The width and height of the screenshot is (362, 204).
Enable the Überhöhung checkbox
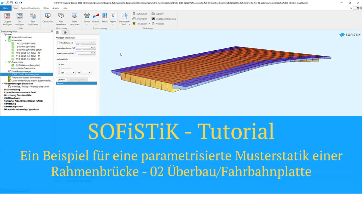58,43
